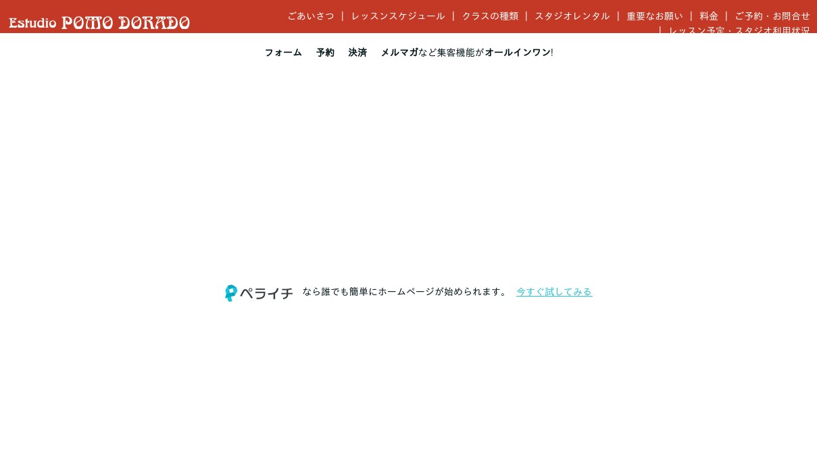Click the 今すぐ試してみる link
The height and width of the screenshot is (458, 817).
click(x=554, y=292)
